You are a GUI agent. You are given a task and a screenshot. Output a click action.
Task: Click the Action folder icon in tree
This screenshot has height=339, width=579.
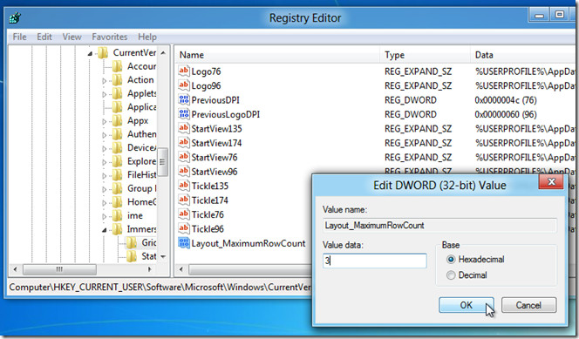tap(118, 79)
